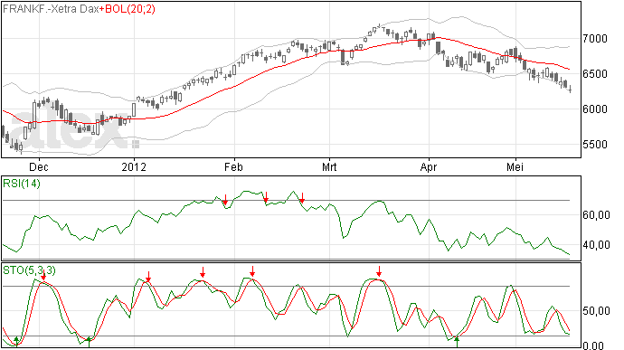The image size is (624, 350).
Task: Click the stochastic 0,00 axis value
Action: pyautogui.click(x=593, y=345)
